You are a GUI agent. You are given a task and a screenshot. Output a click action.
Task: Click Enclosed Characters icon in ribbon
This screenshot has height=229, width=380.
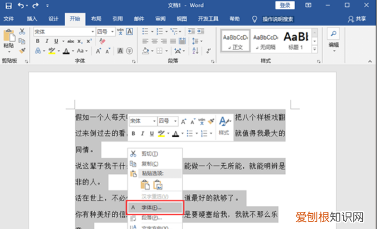(x=130, y=51)
